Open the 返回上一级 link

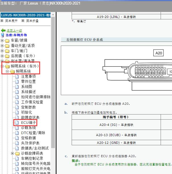(14, 30)
